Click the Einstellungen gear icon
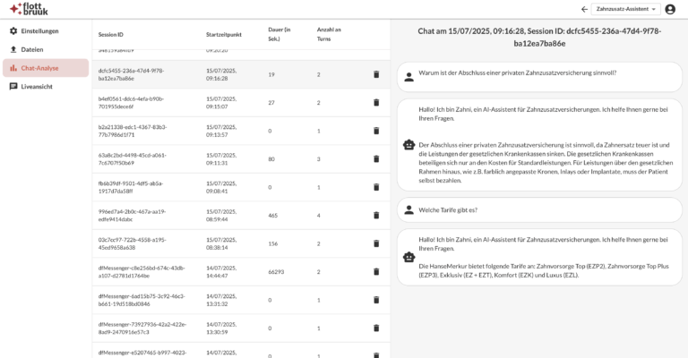 pyautogui.click(x=13, y=31)
